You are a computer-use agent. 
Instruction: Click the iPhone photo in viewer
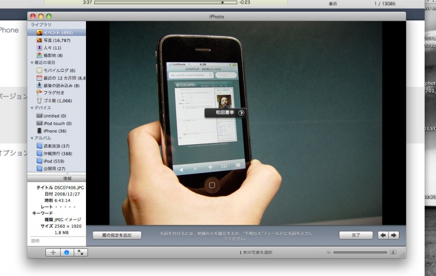(246, 123)
